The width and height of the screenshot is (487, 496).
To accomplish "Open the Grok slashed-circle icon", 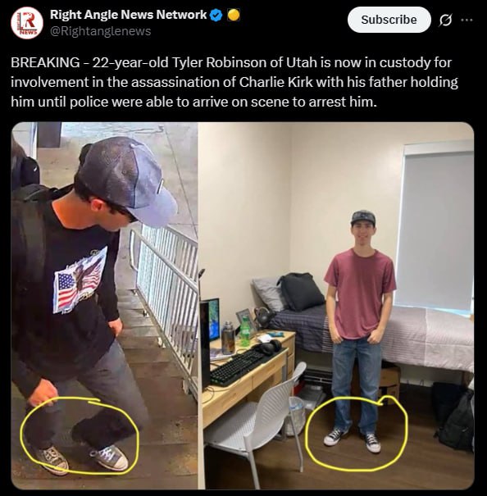I will pyautogui.click(x=445, y=20).
